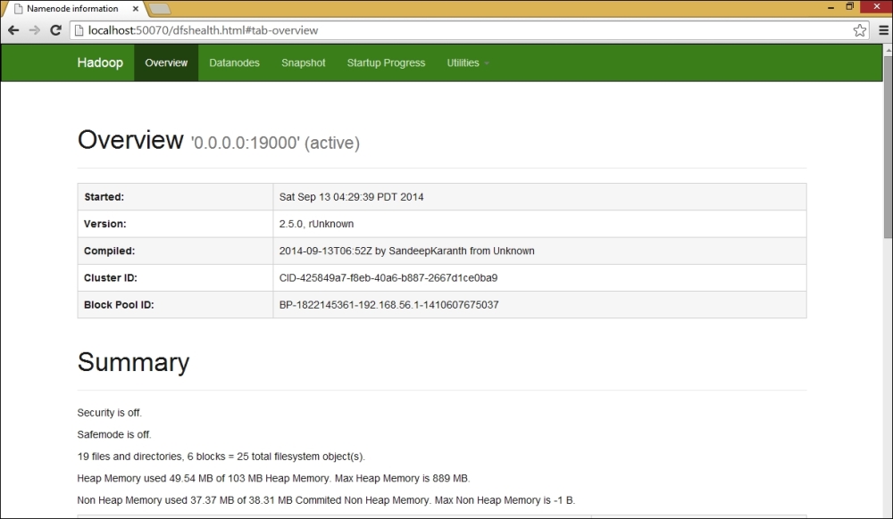Switch to the Snapshot tab

click(x=303, y=62)
